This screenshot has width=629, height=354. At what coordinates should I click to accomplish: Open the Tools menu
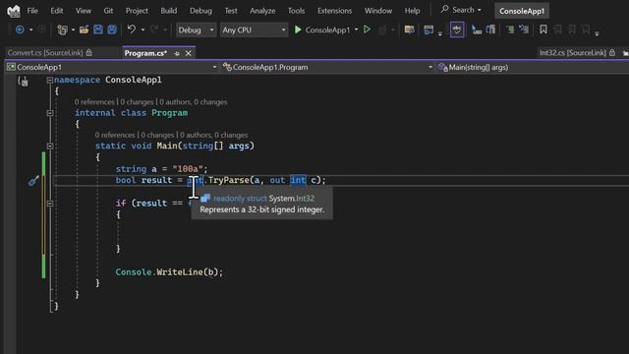(x=296, y=11)
